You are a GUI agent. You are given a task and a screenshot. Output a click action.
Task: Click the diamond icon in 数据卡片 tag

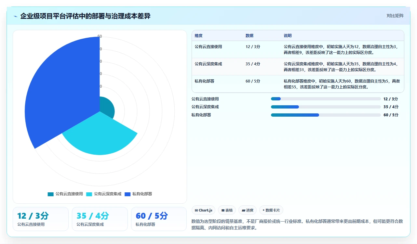click(263, 210)
